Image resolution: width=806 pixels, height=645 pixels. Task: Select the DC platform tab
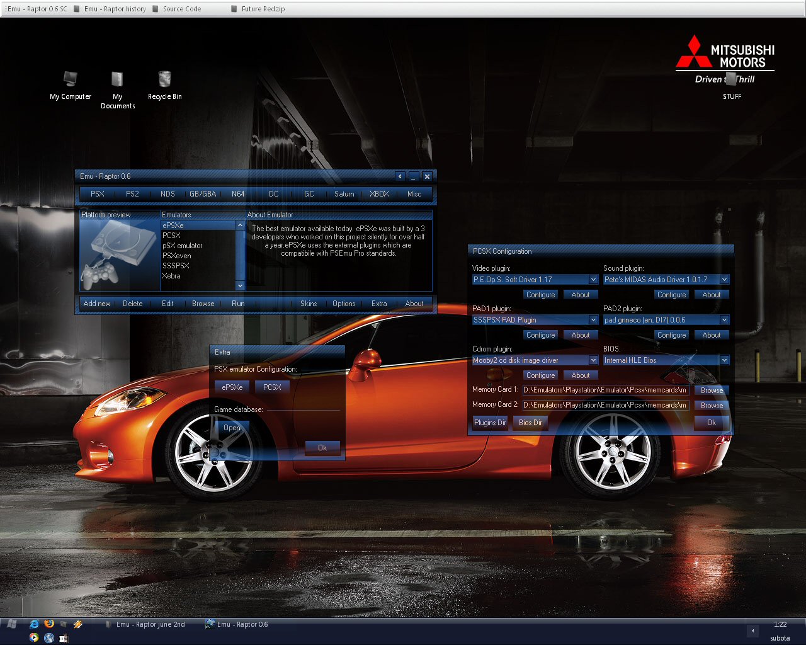point(273,194)
